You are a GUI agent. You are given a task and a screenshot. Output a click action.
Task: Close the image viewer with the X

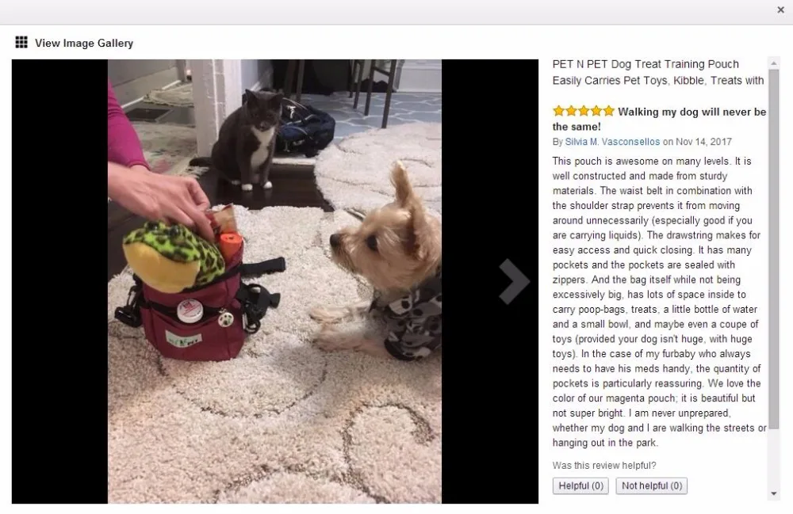coord(780,10)
